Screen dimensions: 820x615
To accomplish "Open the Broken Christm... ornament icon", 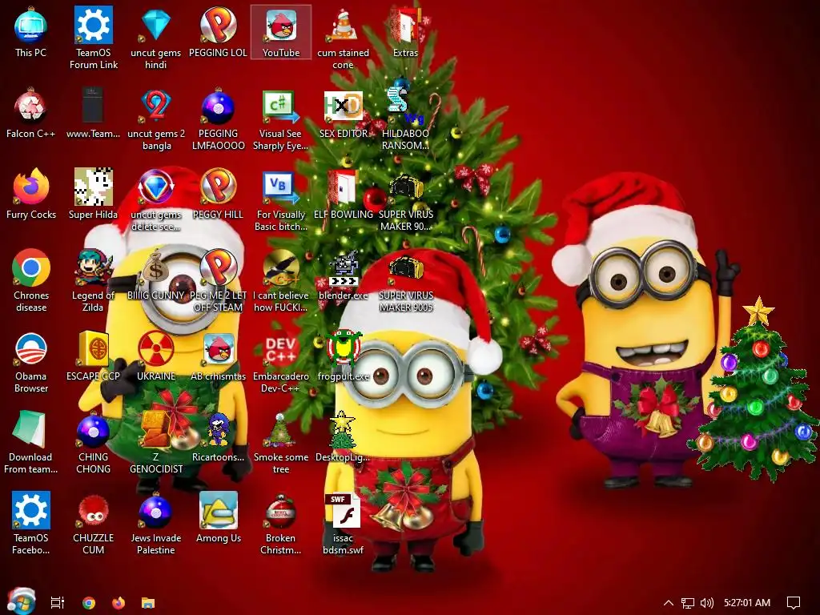I will (281, 524).
